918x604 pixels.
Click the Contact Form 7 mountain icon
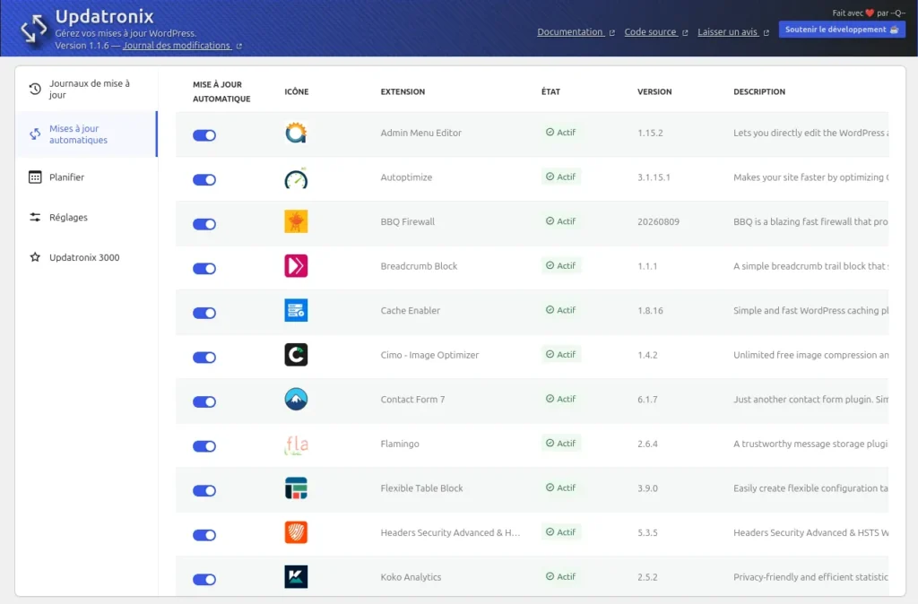tap(296, 400)
